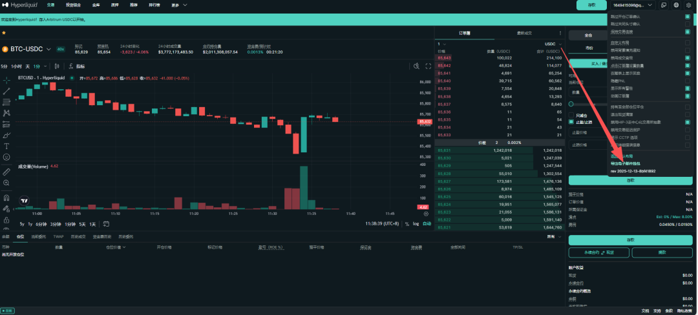Viewport: 698px width, 315px height.
Task: Click the chart quick search icon
Action: coord(416,66)
